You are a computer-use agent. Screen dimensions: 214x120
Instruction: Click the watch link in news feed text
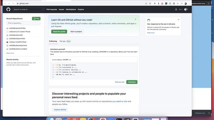click(119, 101)
